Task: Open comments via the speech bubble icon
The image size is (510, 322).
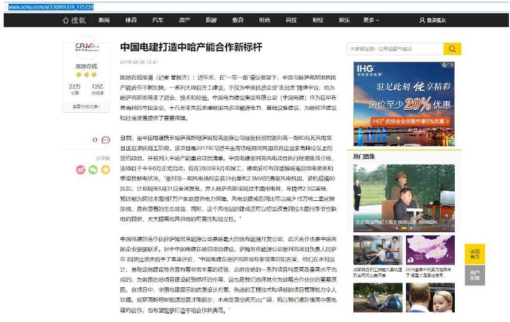Action: coord(106,140)
